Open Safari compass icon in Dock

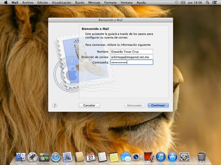(x=56, y=157)
